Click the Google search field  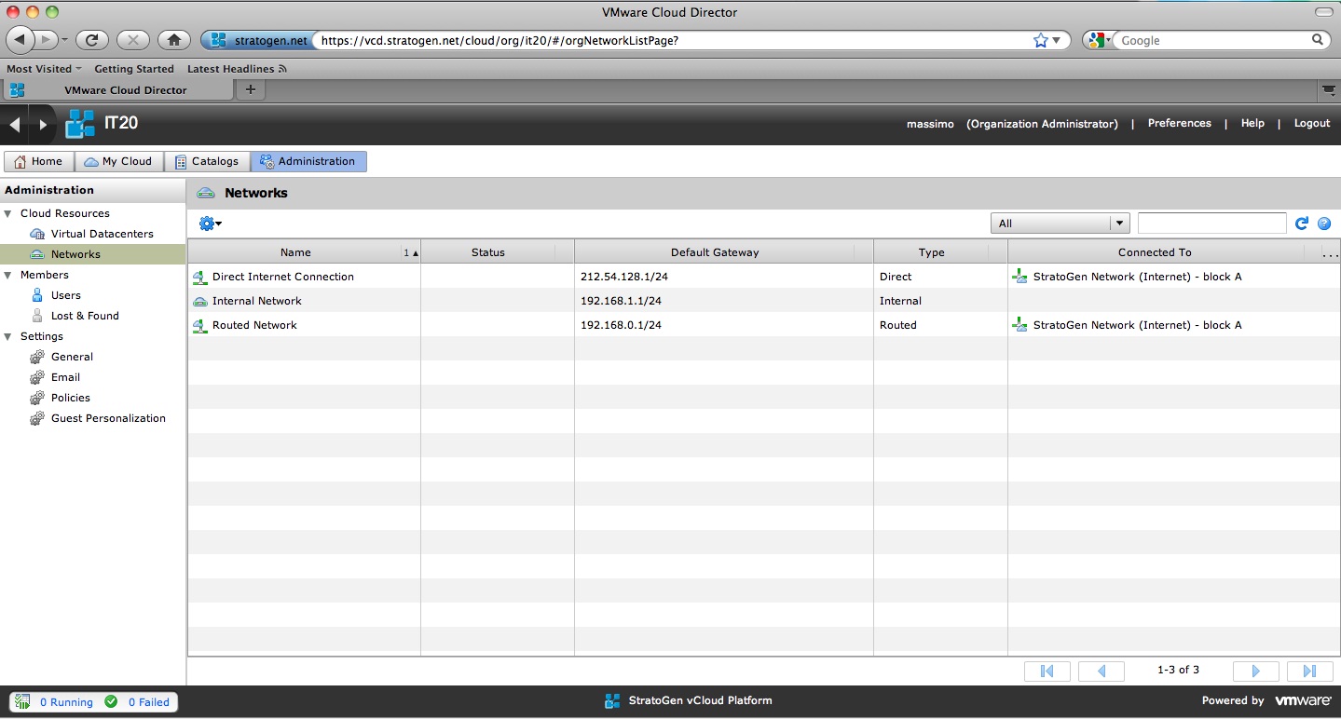(1215, 41)
